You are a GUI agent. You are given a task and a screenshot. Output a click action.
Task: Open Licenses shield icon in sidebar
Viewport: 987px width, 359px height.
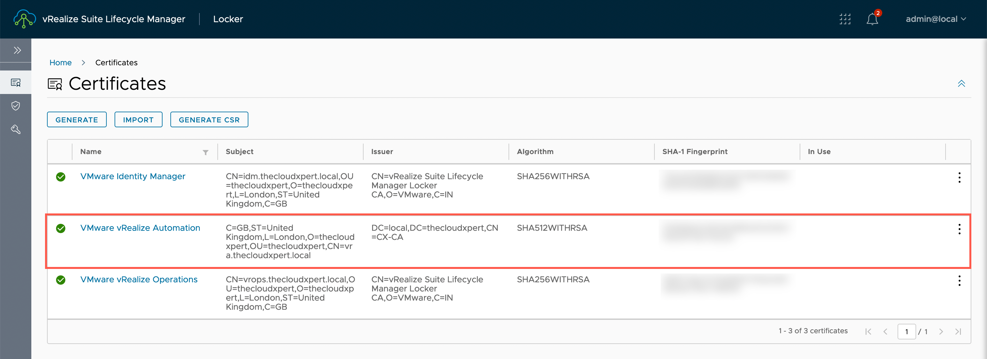16,106
